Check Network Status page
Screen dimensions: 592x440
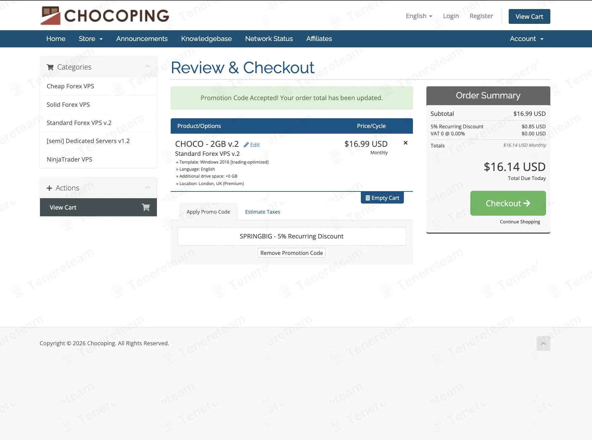click(x=269, y=39)
